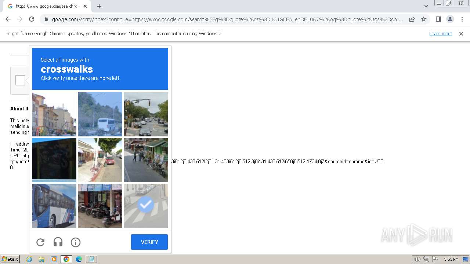
Task: Switch to the Google search tab
Action: (x=47, y=6)
